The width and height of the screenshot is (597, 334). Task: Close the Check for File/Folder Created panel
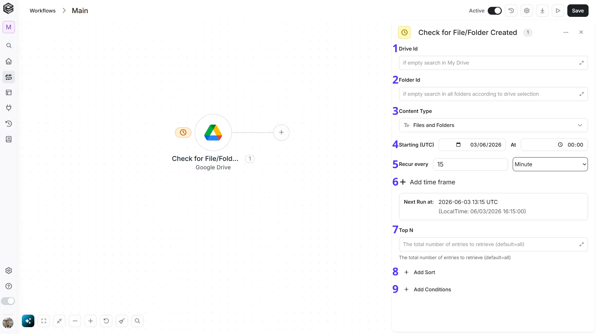tap(581, 32)
